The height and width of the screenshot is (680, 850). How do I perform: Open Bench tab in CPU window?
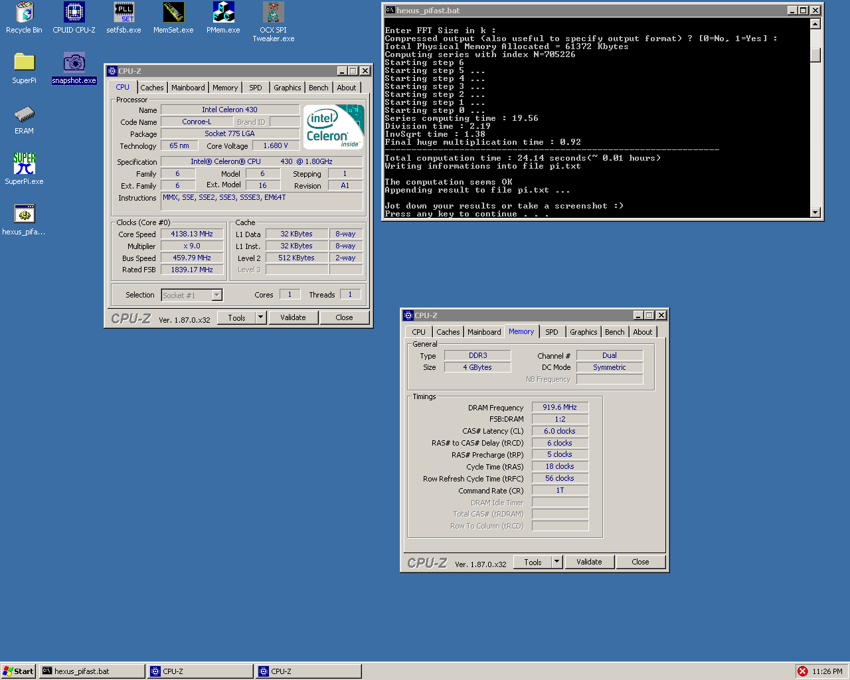click(x=319, y=88)
